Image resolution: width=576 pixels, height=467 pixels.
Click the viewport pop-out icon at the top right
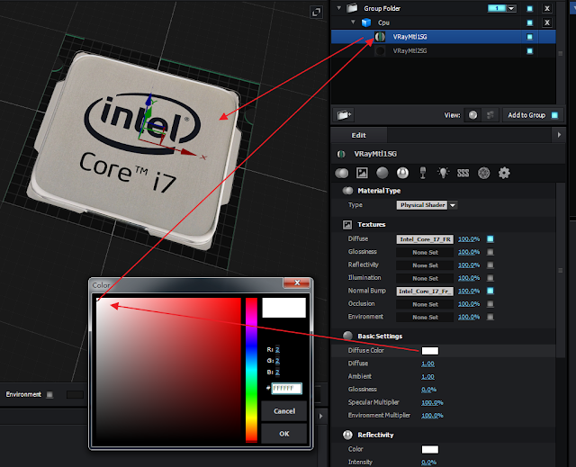[316, 12]
